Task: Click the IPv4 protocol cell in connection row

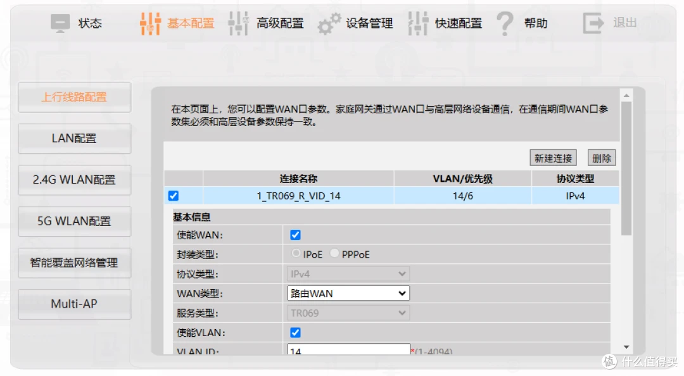Action: [575, 196]
